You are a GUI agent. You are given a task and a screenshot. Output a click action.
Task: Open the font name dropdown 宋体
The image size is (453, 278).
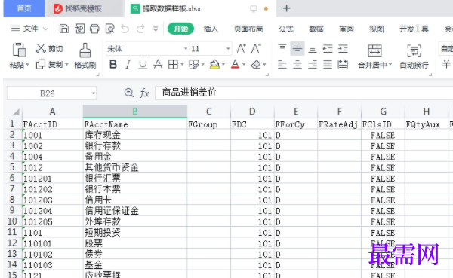pyautogui.click(x=186, y=49)
